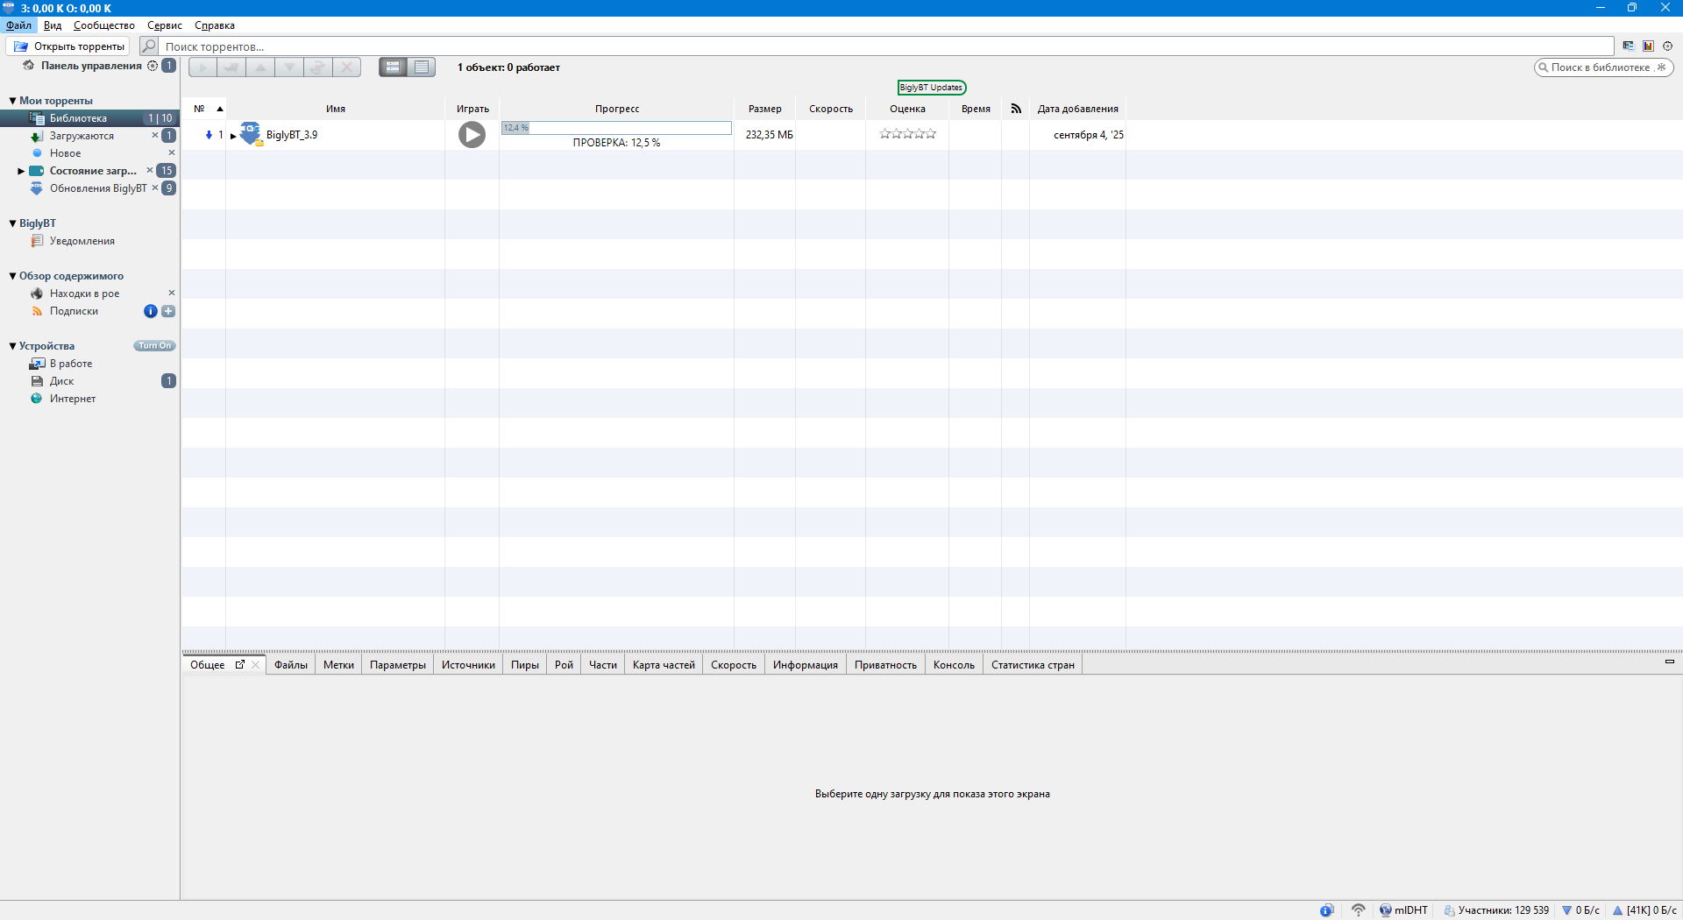Click the RSS column header icon
Viewport: 1683px width, 920px height.
tap(1016, 109)
